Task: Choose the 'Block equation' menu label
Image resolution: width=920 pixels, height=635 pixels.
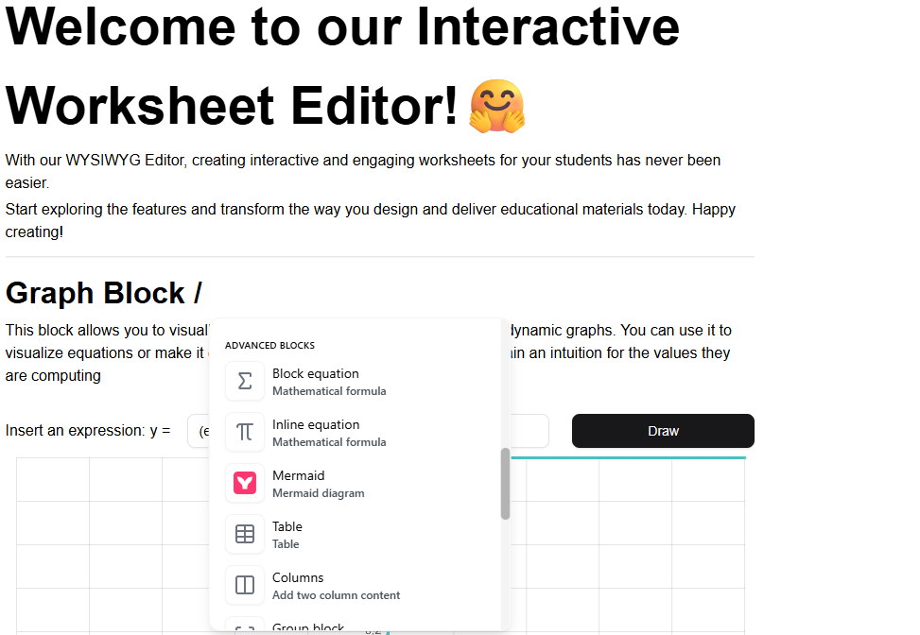Action: (x=315, y=374)
